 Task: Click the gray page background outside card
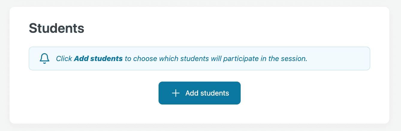(x=396, y=65)
